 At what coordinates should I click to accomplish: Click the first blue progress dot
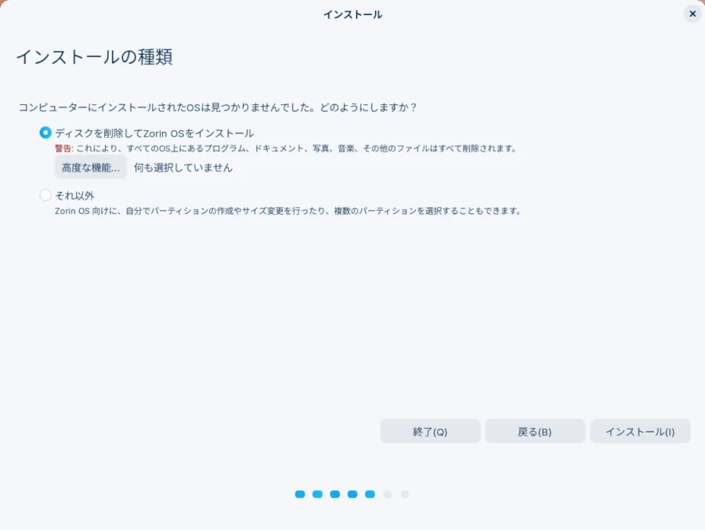point(300,494)
